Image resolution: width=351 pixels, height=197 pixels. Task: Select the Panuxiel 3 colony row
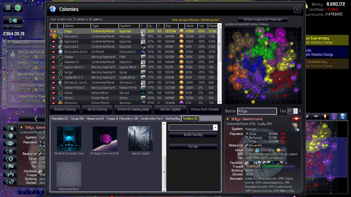[x=134, y=36]
